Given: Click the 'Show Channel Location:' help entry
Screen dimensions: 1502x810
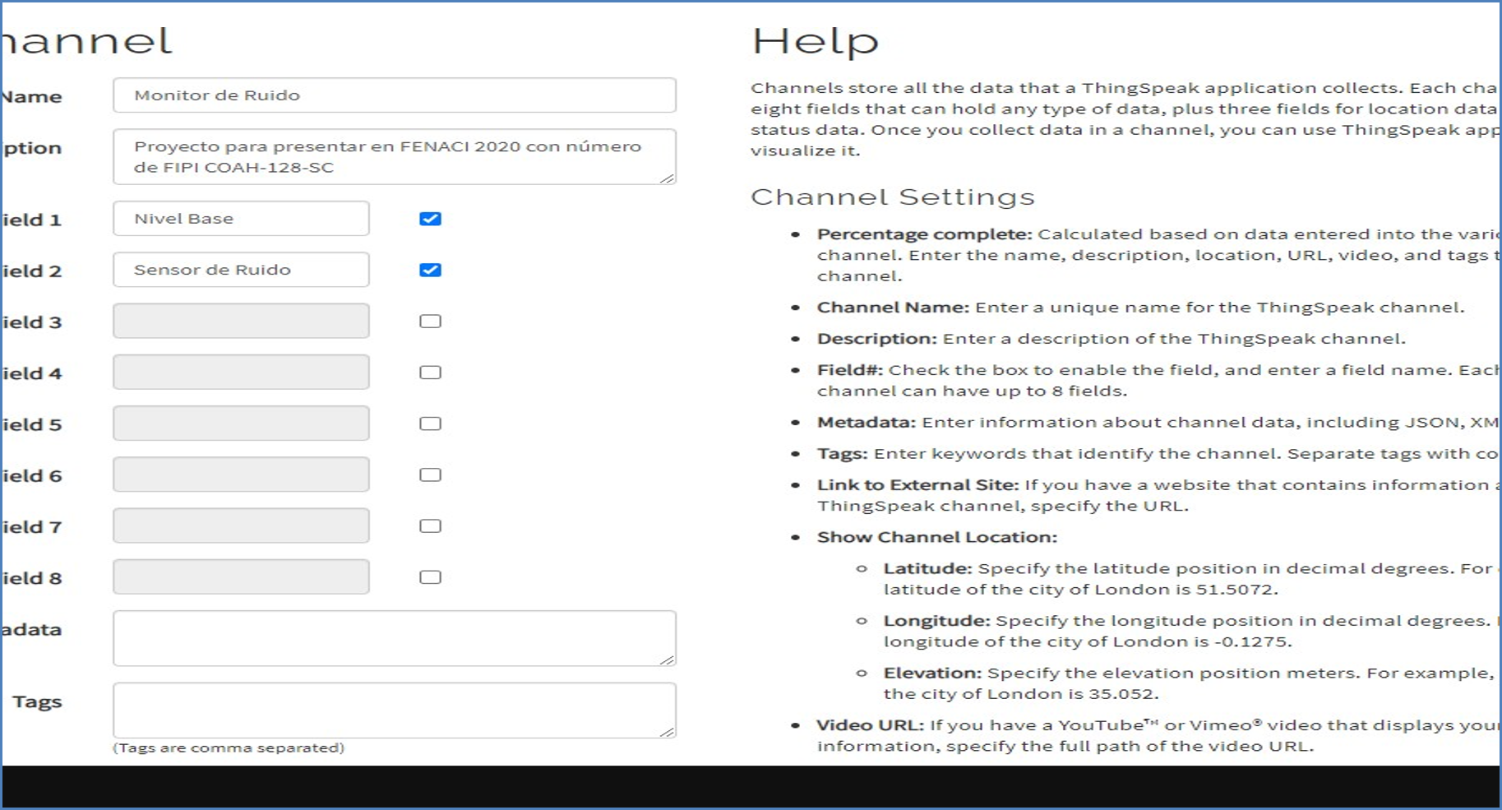Looking at the screenshot, I should 937,538.
